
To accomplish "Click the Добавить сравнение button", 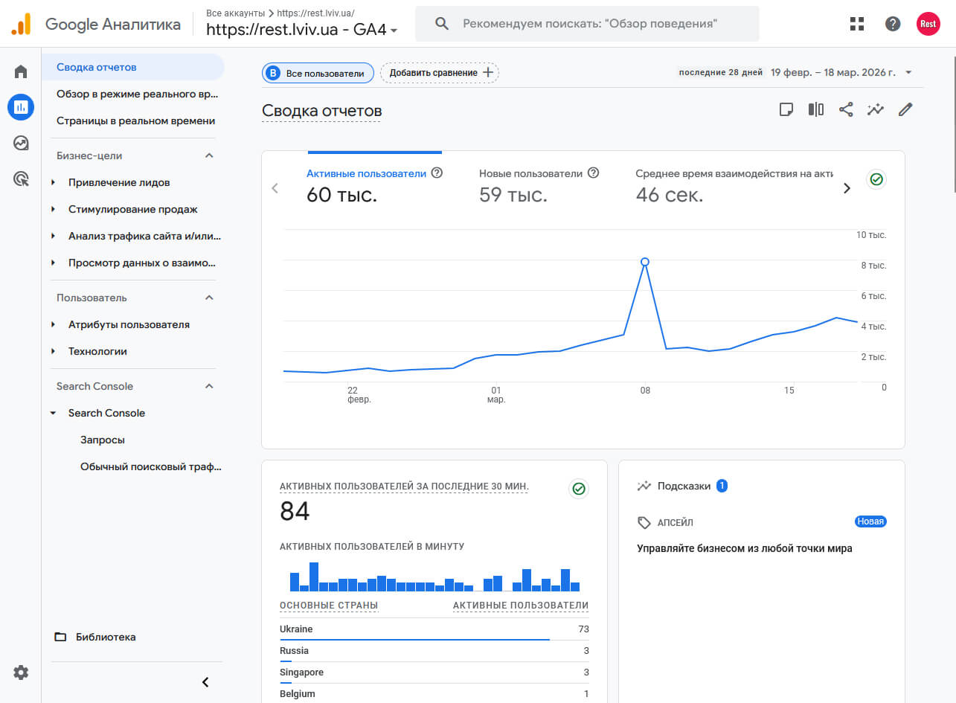I will tap(440, 73).
